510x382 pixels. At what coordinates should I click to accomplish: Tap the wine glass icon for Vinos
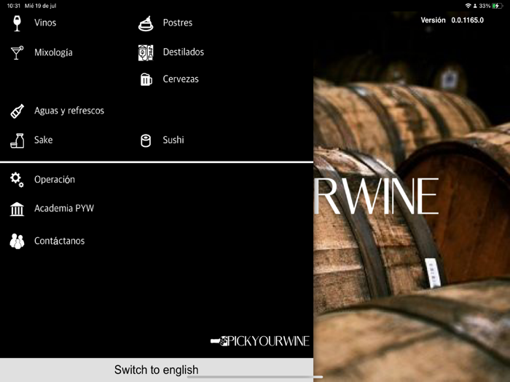pyautogui.click(x=17, y=23)
